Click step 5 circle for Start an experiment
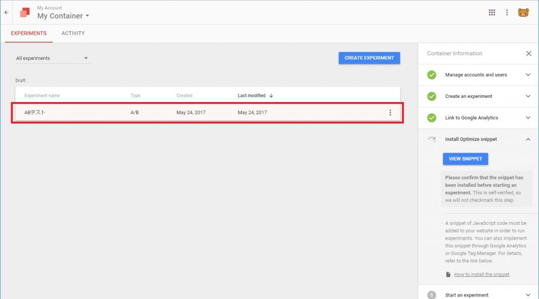Viewport: 539px width, 299px height. coord(432,295)
